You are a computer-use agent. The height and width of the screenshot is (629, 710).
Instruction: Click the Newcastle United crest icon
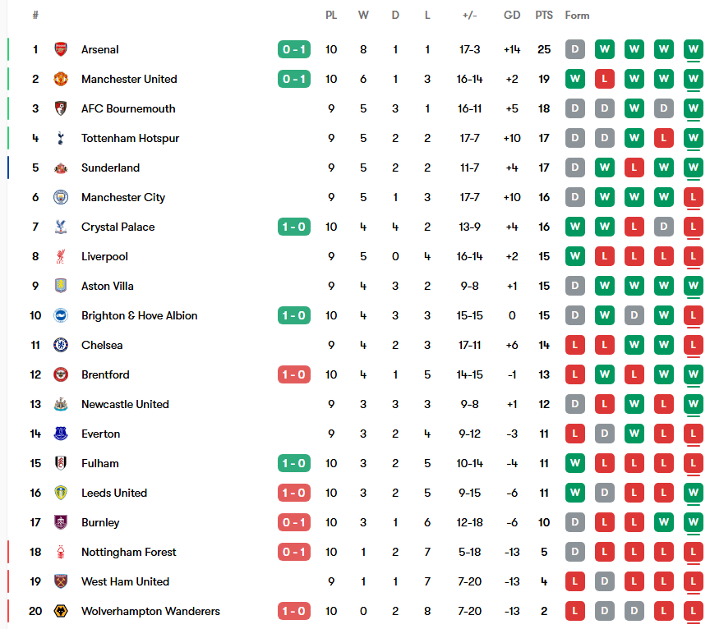61,404
